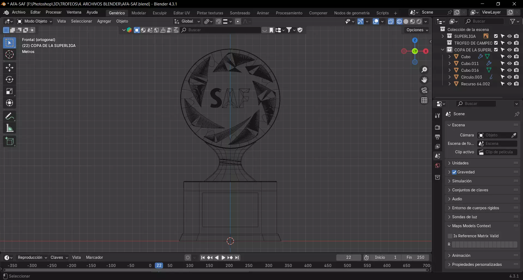Open the Marcador menu in timeline
This screenshot has width=523, height=280.
point(95,257)
